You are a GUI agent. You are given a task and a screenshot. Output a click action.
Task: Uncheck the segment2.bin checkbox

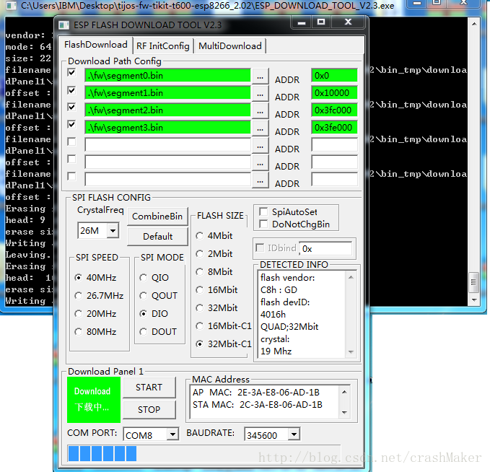71,108
